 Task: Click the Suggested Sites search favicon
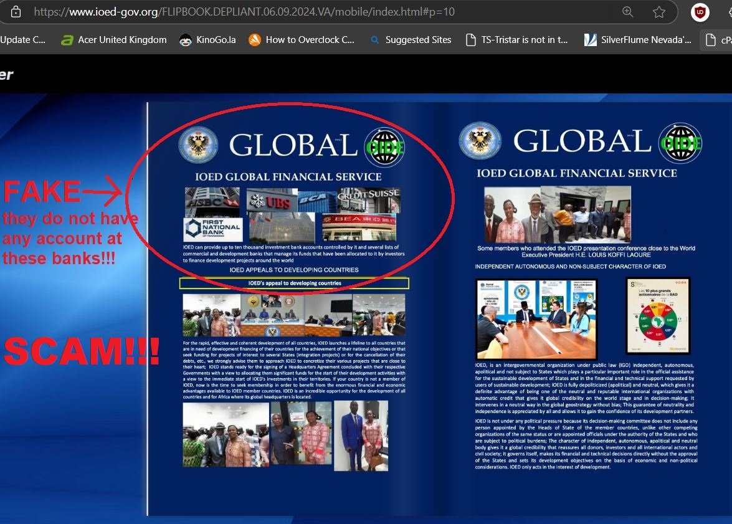click(374, 40)
